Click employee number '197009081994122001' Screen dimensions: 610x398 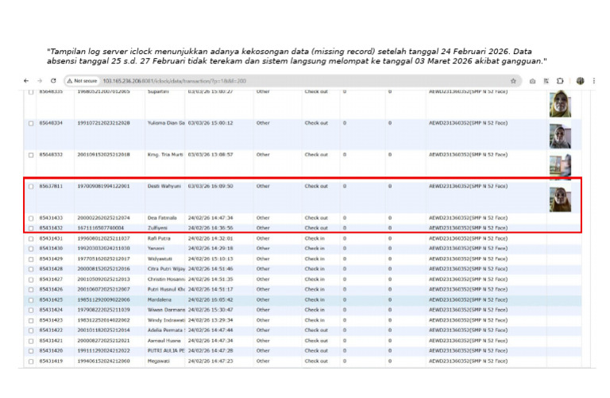(x=103, y=186)
